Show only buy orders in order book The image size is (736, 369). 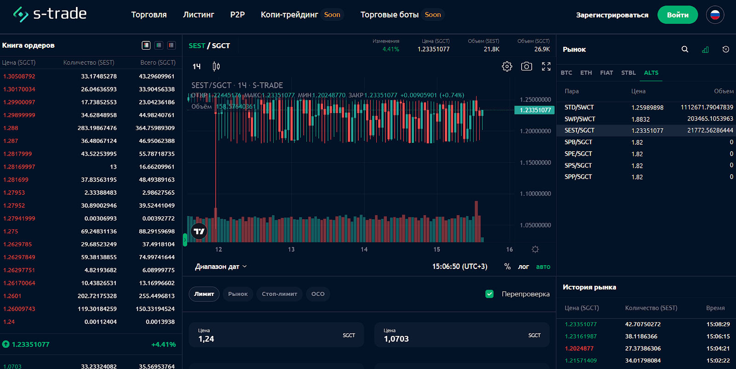[x=159, y=45]
